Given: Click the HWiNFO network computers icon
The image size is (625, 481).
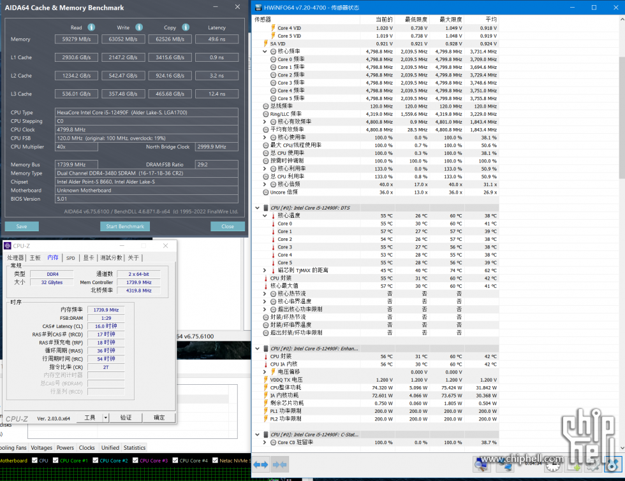Looking at the screenshot, I should point(505,464).
